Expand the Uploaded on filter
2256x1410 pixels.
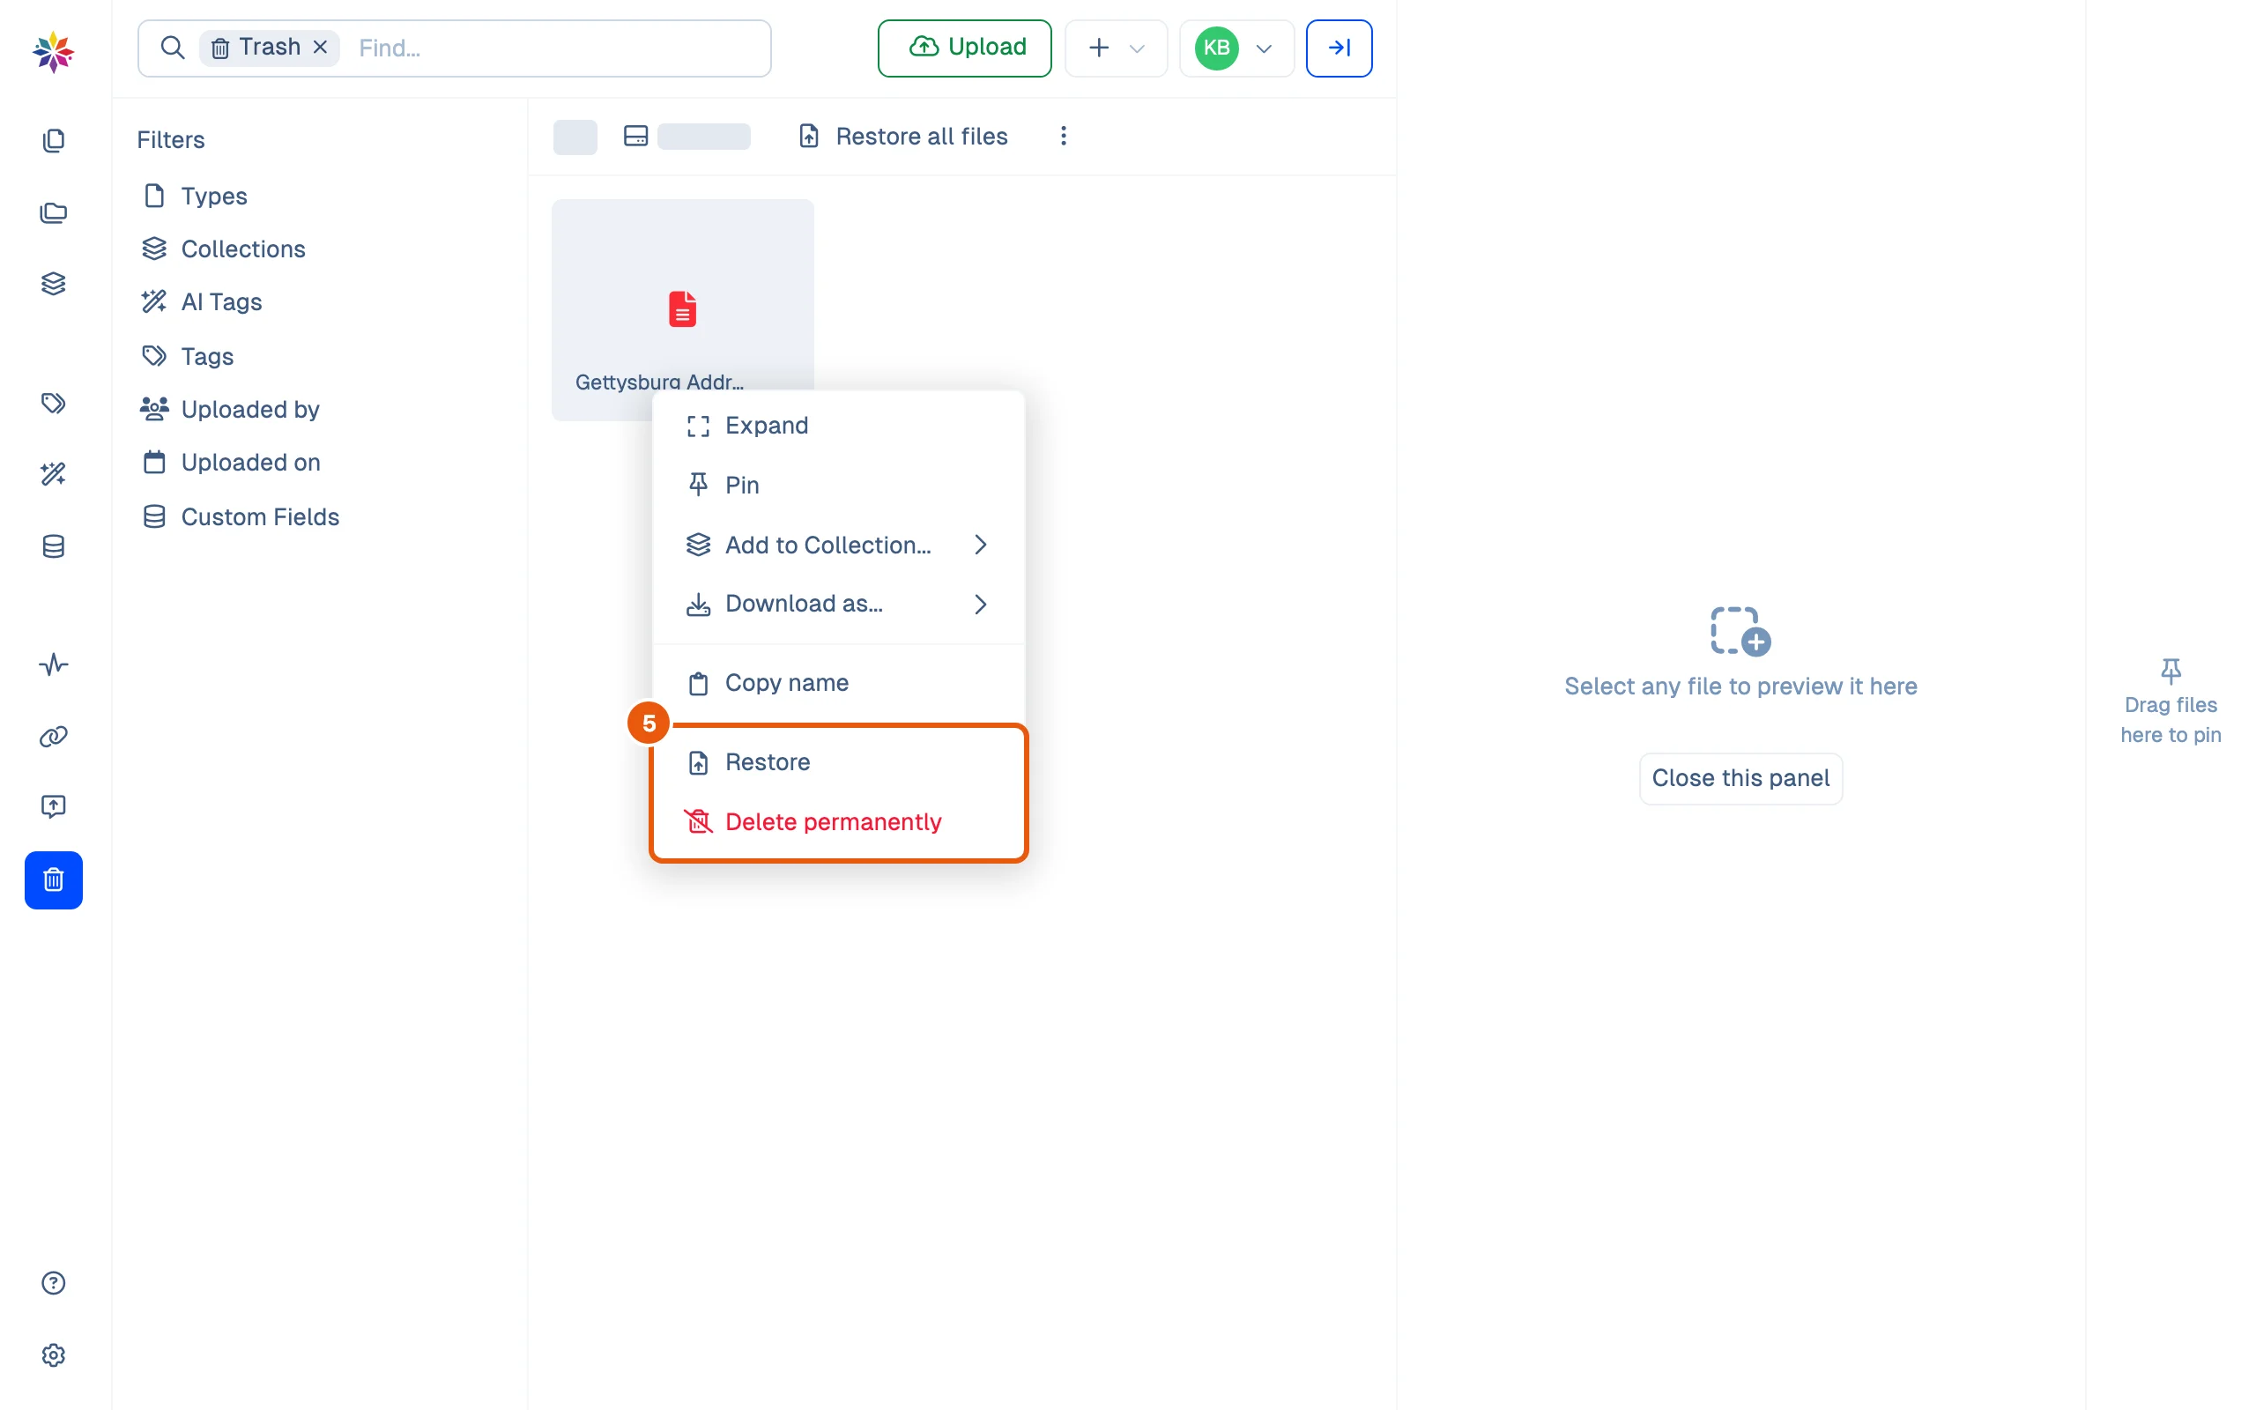230,463
